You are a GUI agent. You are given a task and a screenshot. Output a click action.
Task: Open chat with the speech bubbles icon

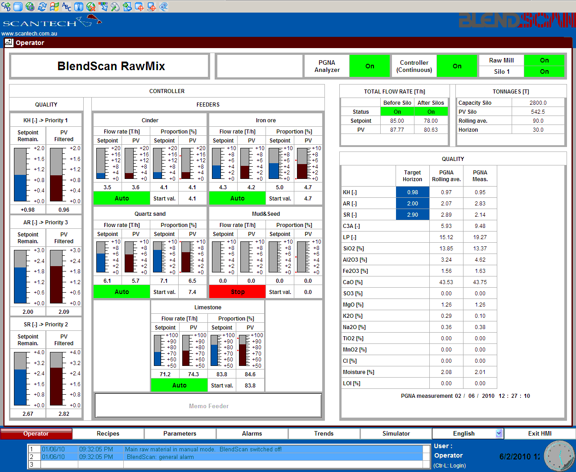(164, 6)
